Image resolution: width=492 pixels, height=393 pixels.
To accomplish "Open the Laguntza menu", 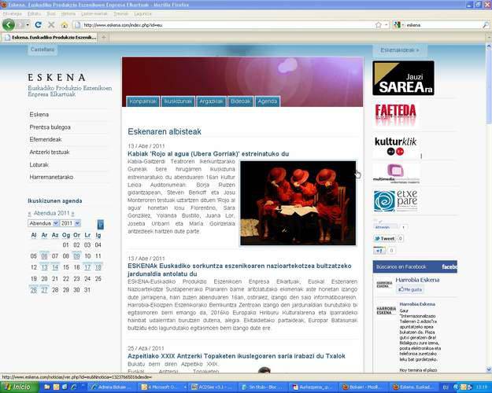I will (x=142, y=14).
